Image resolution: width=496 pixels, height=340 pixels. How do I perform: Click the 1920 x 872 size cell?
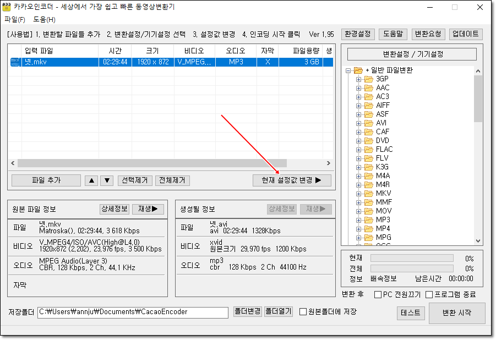coord(153,62)
